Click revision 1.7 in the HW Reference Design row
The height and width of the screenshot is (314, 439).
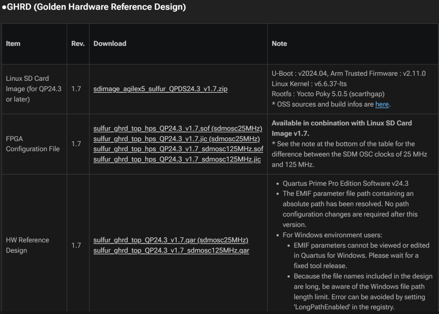76,245
